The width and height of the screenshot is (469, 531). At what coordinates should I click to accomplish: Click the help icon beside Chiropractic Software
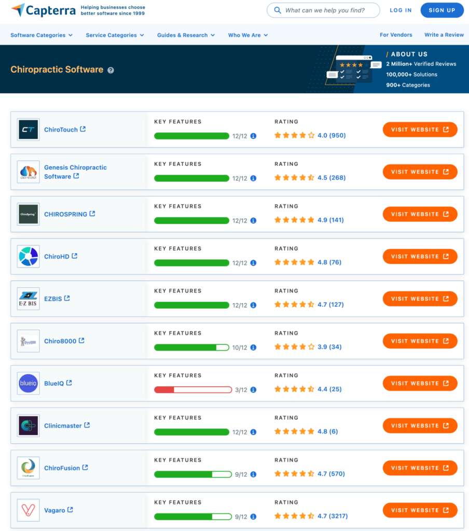pos(111,70)
